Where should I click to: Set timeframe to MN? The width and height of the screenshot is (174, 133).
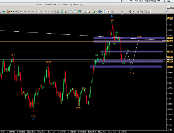click(53, 11)
